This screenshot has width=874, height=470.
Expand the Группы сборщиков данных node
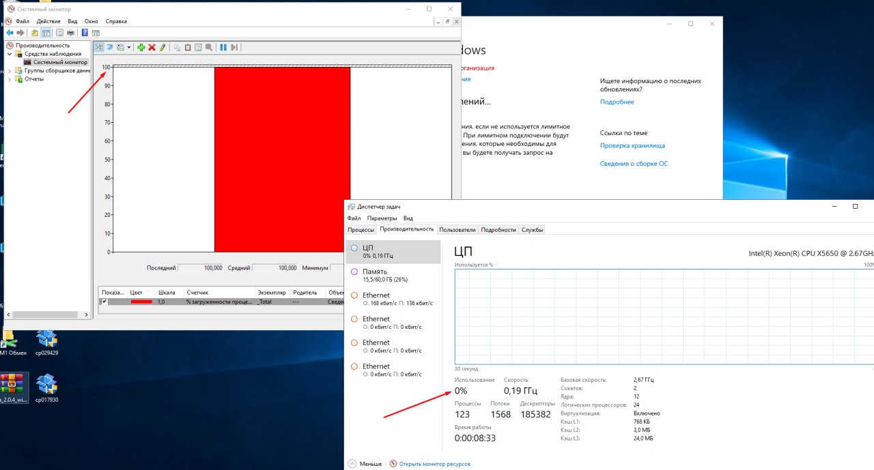click(10, 70)
